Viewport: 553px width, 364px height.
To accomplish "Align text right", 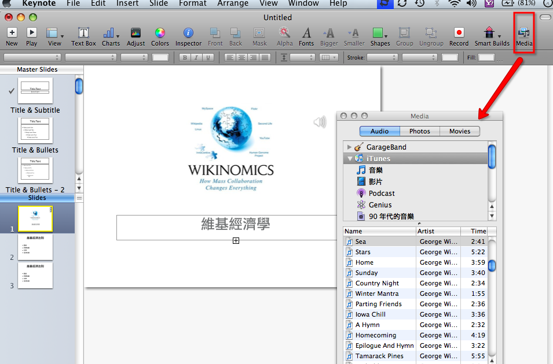I will [253, 57].
